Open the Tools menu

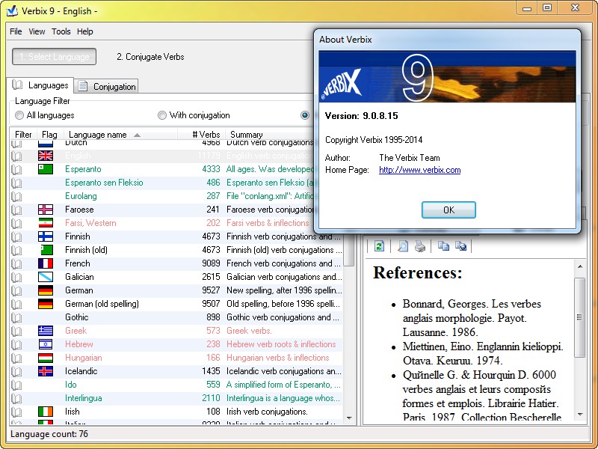pyautogui.click(x=61, y=31)
